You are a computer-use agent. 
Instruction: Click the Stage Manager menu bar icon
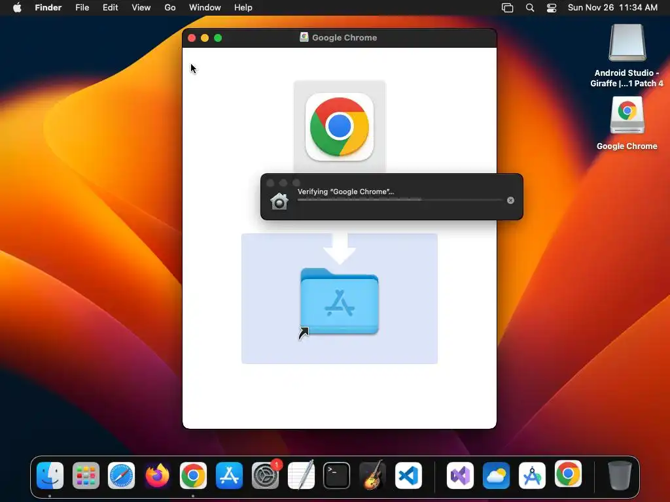tap(507, 8)
